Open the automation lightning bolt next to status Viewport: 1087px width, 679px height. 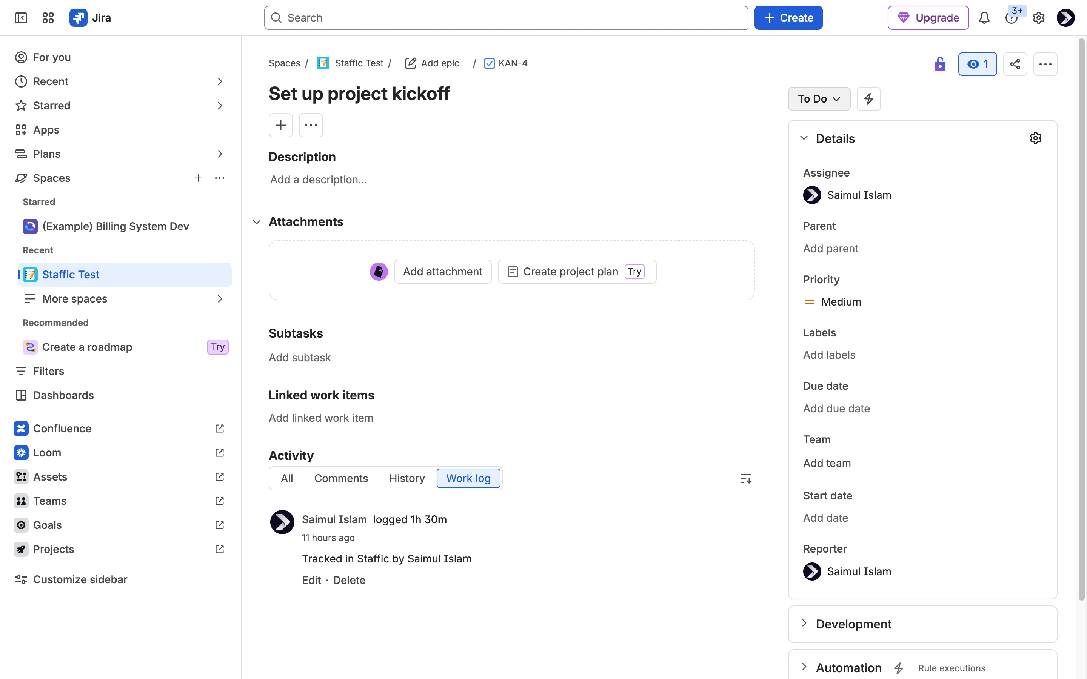point(869,99)
